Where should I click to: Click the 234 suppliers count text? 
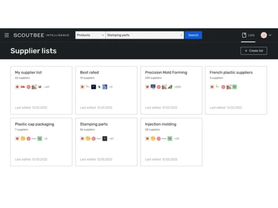click(153, 78)
